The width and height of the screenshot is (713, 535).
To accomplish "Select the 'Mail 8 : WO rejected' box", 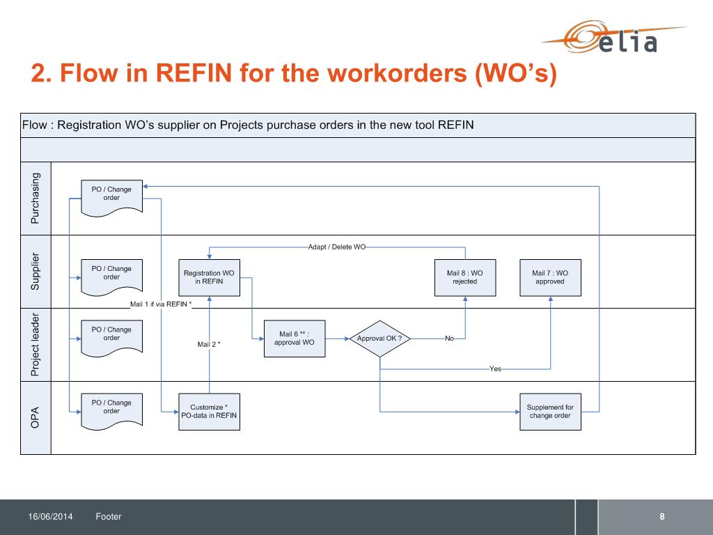I will click(465, 277).
